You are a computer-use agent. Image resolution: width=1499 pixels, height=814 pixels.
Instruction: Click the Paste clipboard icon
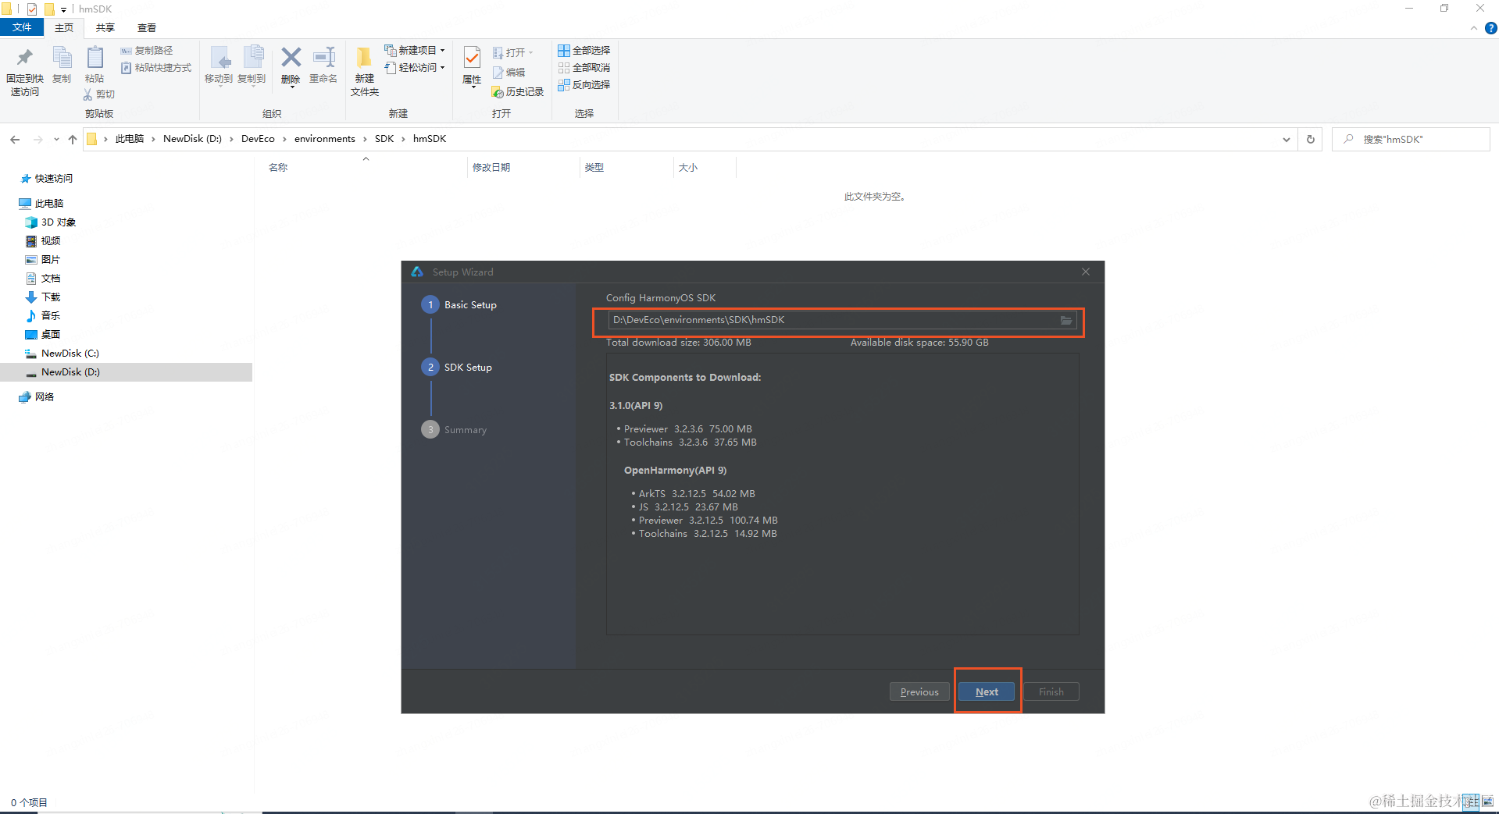[95, 58]
